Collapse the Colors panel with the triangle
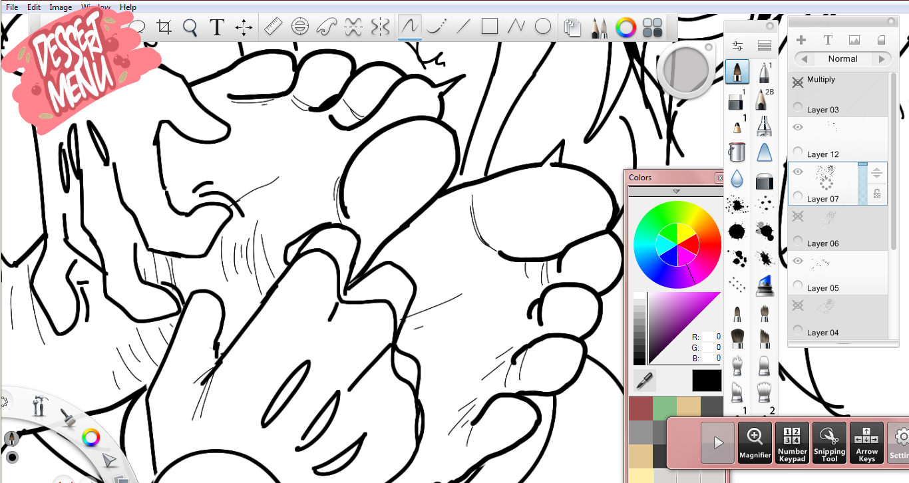This screenshot has height=483, width=909. 676,192
